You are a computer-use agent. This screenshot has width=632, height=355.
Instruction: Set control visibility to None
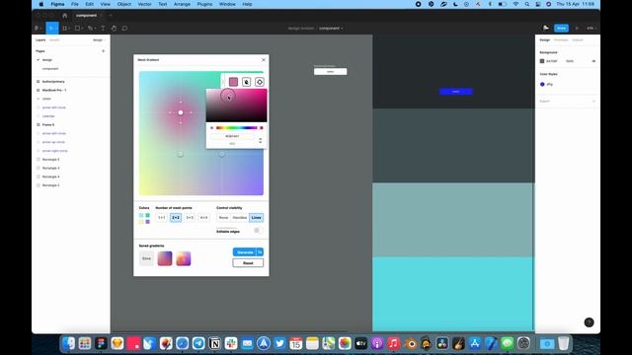tap(224, 217)
